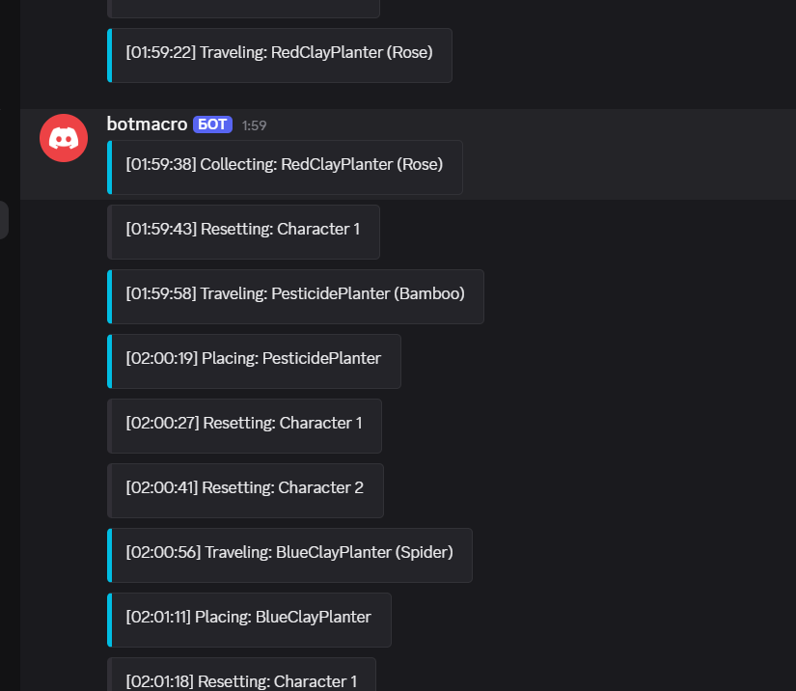Click the 01:59:43 Resetting Character 1 embed
Screen dimensions: 796x691
242,230
